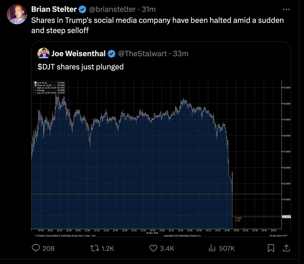Click the main tweet text about selloff

click(x=158, y=25)
